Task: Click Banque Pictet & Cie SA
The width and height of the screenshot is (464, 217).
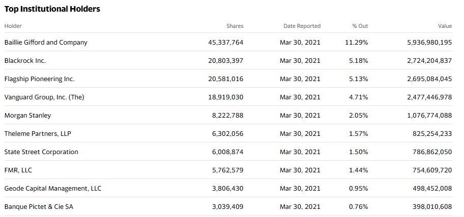Action: [40, 207]
